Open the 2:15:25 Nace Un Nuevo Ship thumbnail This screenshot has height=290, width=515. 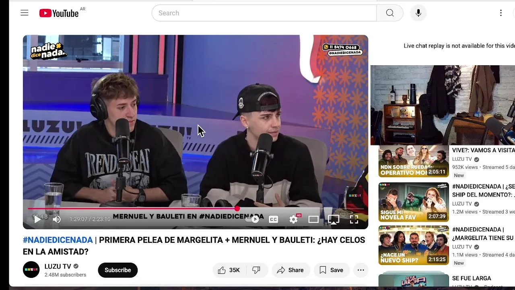[x=414, y=245]
